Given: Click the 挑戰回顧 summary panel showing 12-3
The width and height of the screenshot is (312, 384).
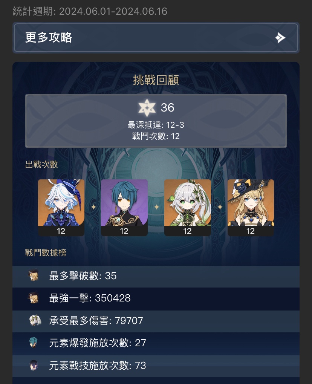Looking at the screenshot, I should click(156, 121).
